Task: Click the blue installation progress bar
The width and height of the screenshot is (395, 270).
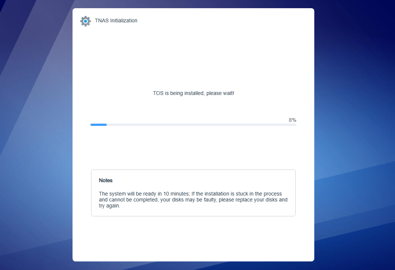Action: 193,125
